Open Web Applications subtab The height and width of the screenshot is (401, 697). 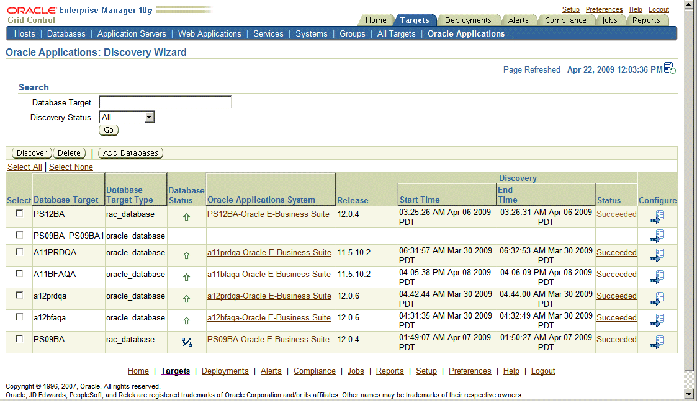210,33
